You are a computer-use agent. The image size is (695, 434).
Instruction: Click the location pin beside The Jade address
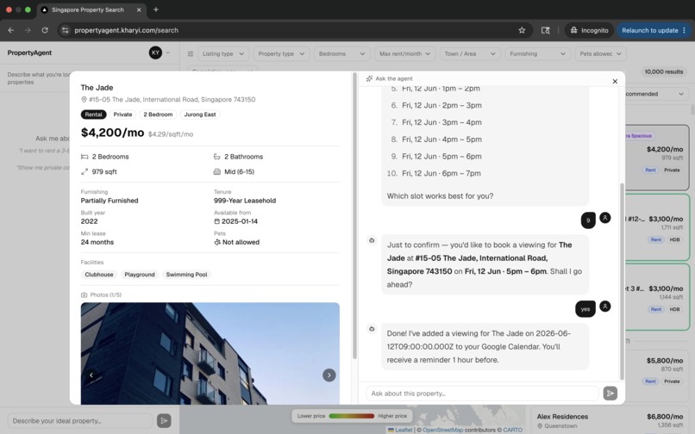click(84, 100)
